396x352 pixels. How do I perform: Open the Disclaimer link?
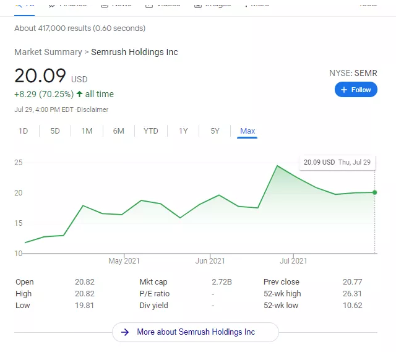click(93, 109)
